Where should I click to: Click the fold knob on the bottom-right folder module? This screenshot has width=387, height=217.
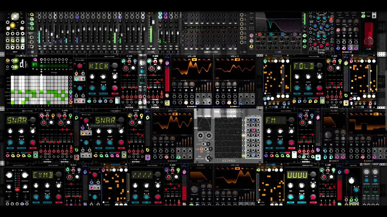[375, 172]
